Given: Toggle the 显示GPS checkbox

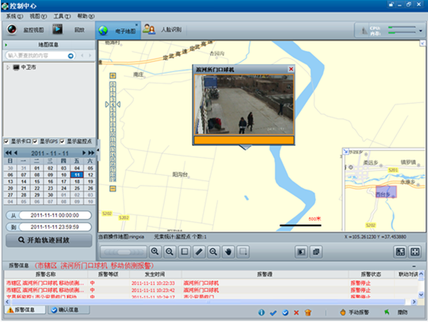Looking at the screenshot, I should (x=36, y=141).
